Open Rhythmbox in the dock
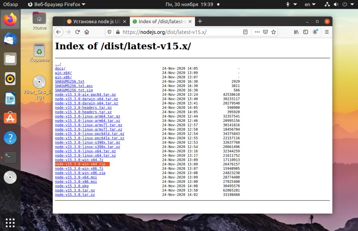This screenshot has width=358, height=231. pos(10,79)
